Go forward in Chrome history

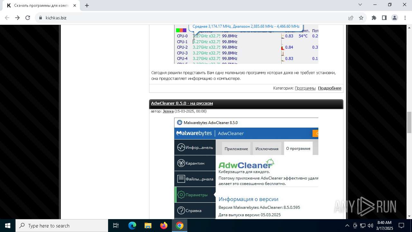point(17,18)
